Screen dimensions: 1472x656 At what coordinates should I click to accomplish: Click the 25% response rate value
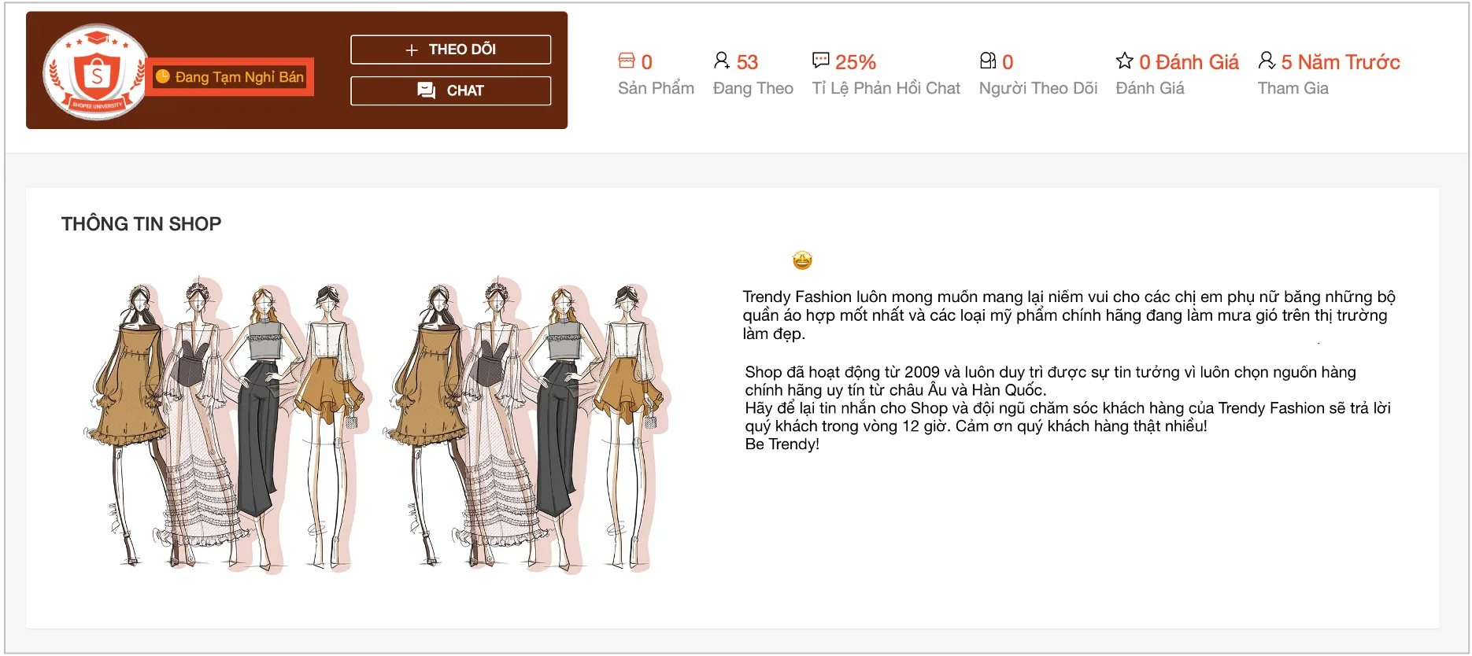tap(856, 62)
